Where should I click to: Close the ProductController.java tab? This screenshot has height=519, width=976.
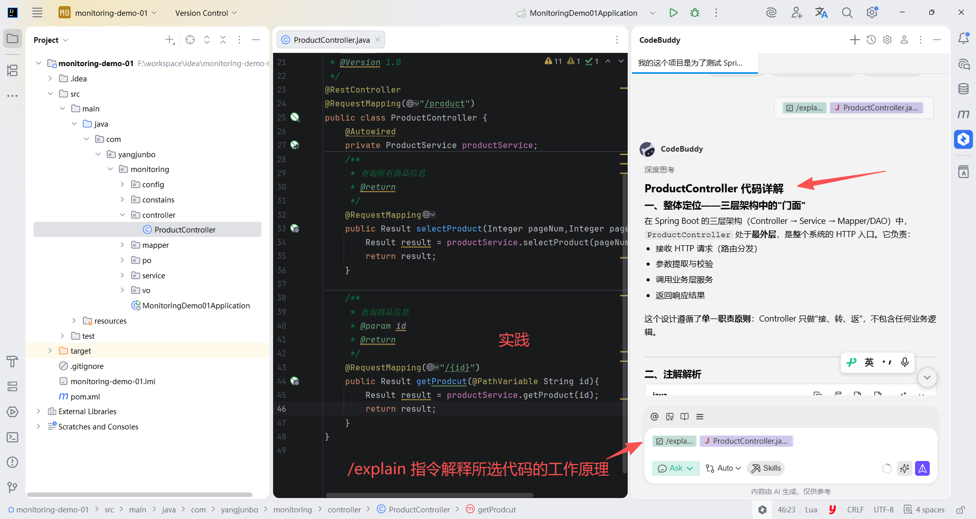coord(378,40)
